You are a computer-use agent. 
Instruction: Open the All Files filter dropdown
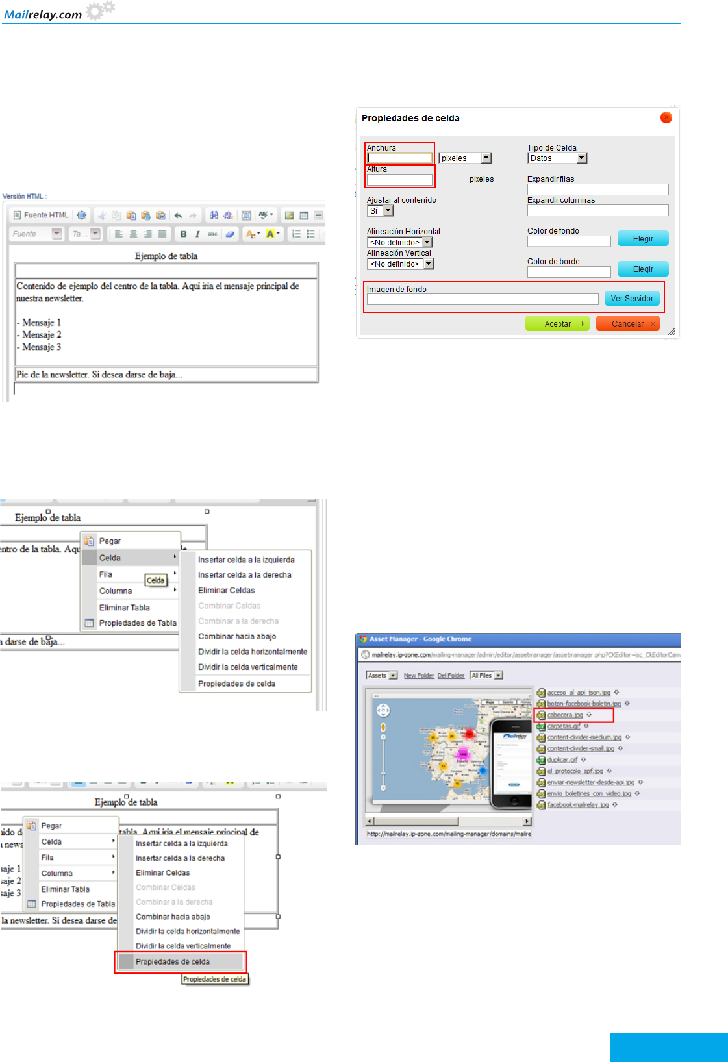tap(486, 676)
